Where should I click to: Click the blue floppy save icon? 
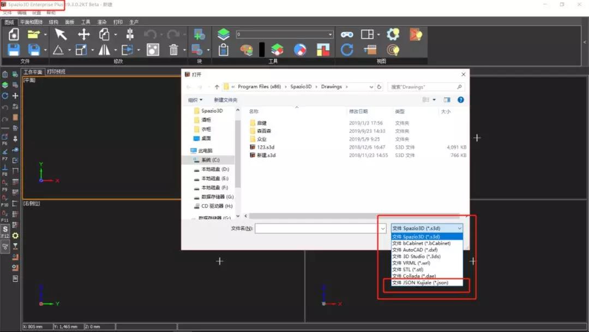click(x=14, y=50)
